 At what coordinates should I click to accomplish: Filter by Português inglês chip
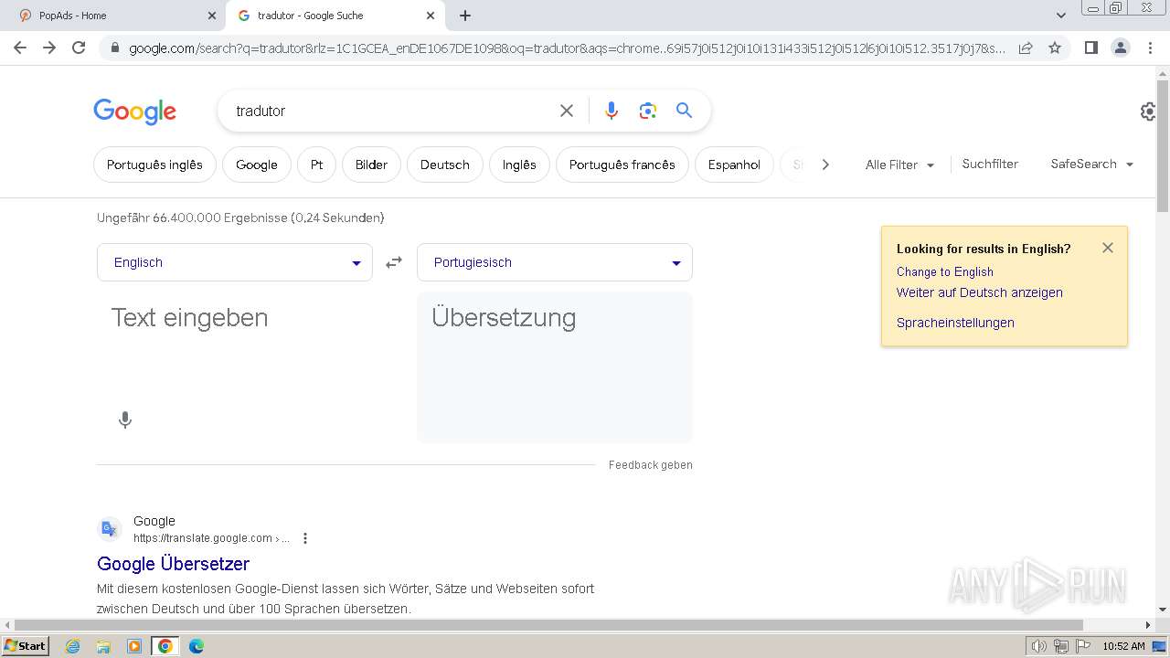pos(154,164)
